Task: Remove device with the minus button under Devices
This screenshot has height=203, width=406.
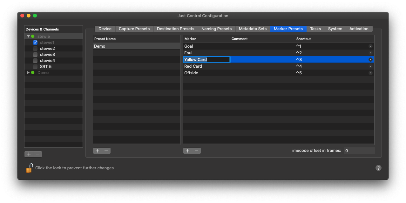Action: 38,154
